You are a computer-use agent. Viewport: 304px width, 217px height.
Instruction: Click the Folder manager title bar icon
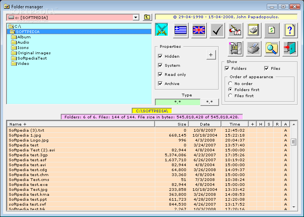click(6, 6)
